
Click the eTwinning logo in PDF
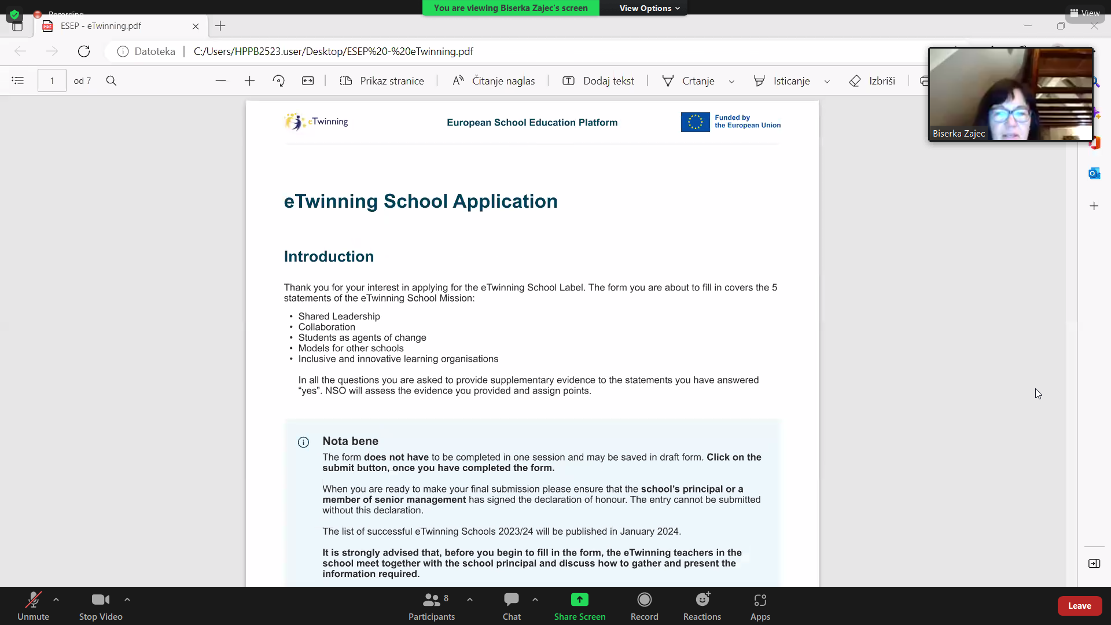pos(317,122)
